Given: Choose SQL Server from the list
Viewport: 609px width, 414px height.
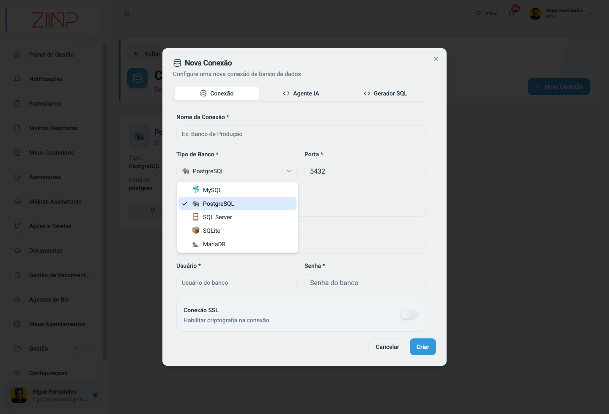Looking at the screenshot, I should [237, 217].
